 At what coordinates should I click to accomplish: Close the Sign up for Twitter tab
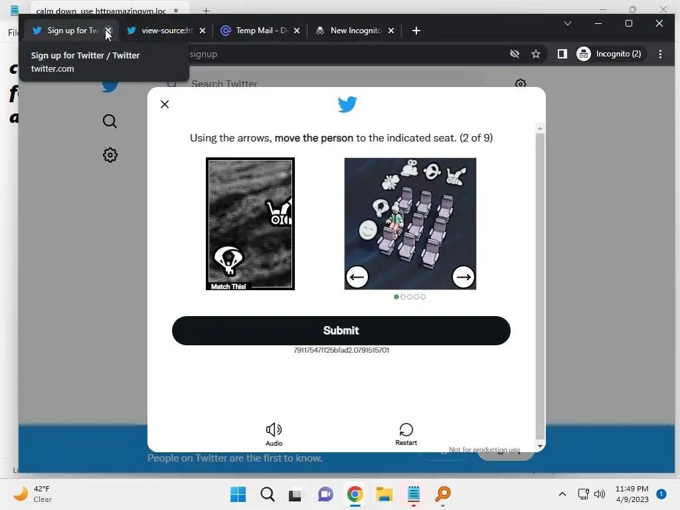(x=108, y=31)
